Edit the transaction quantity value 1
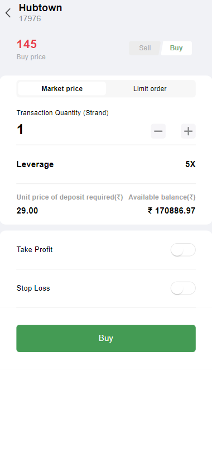The image size is (212, 460). point(20,130)
